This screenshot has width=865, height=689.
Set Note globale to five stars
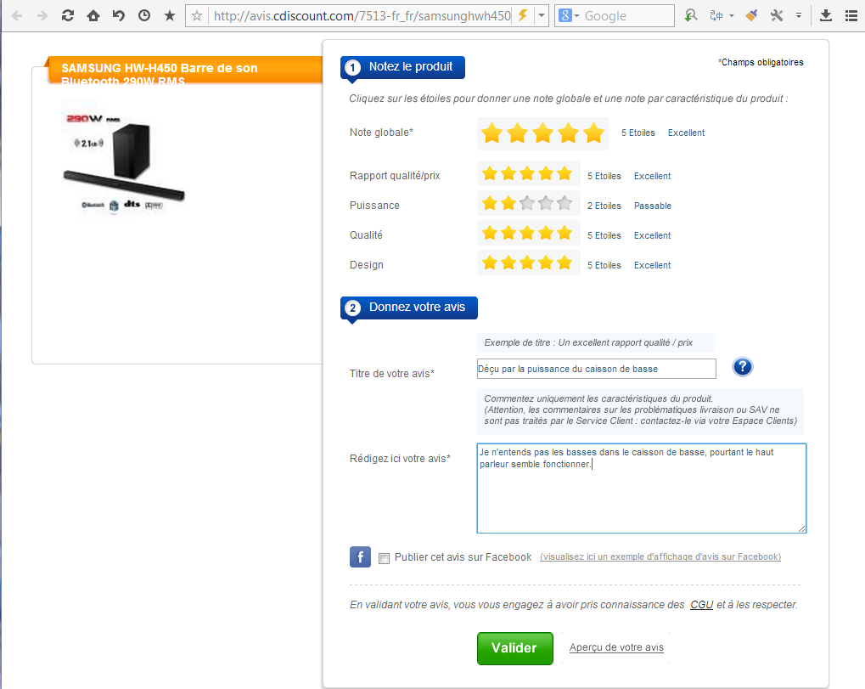point(593,133)
